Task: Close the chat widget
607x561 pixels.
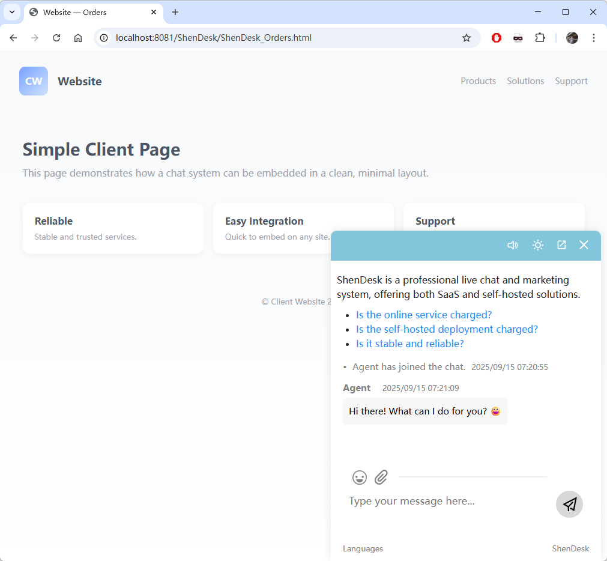Action: pos(584,245)
